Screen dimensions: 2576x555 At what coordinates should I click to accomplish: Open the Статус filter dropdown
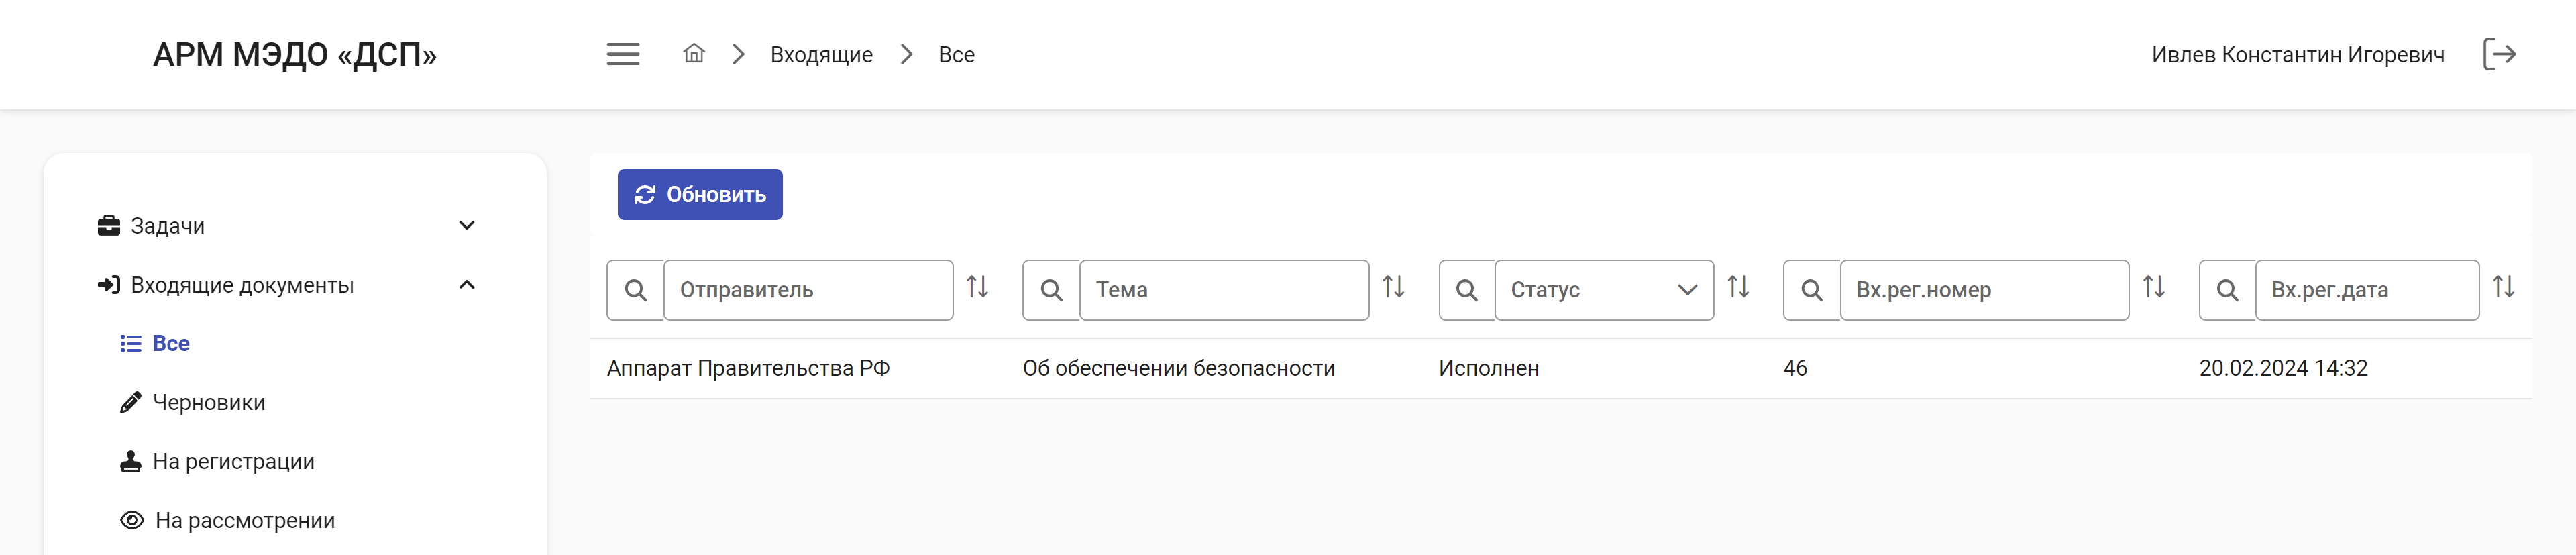point(1604,290)
